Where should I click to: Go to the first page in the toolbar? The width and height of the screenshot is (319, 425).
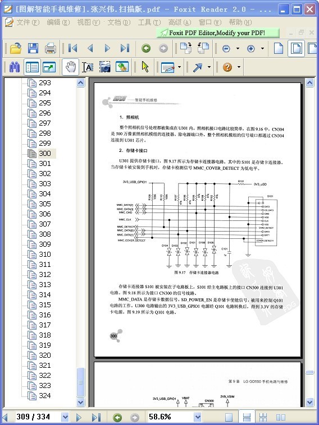coord(72,49)
